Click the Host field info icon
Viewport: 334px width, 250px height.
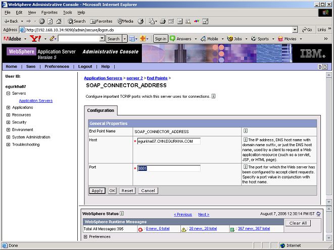pos(245,140)
